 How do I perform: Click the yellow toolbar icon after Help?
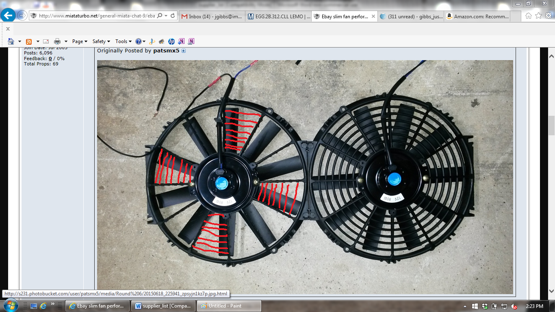[x=152, y=41]
